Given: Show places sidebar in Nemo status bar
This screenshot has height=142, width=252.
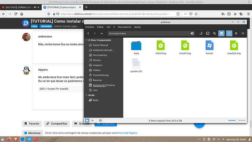Looking at the screenshot, I should 87,120.
